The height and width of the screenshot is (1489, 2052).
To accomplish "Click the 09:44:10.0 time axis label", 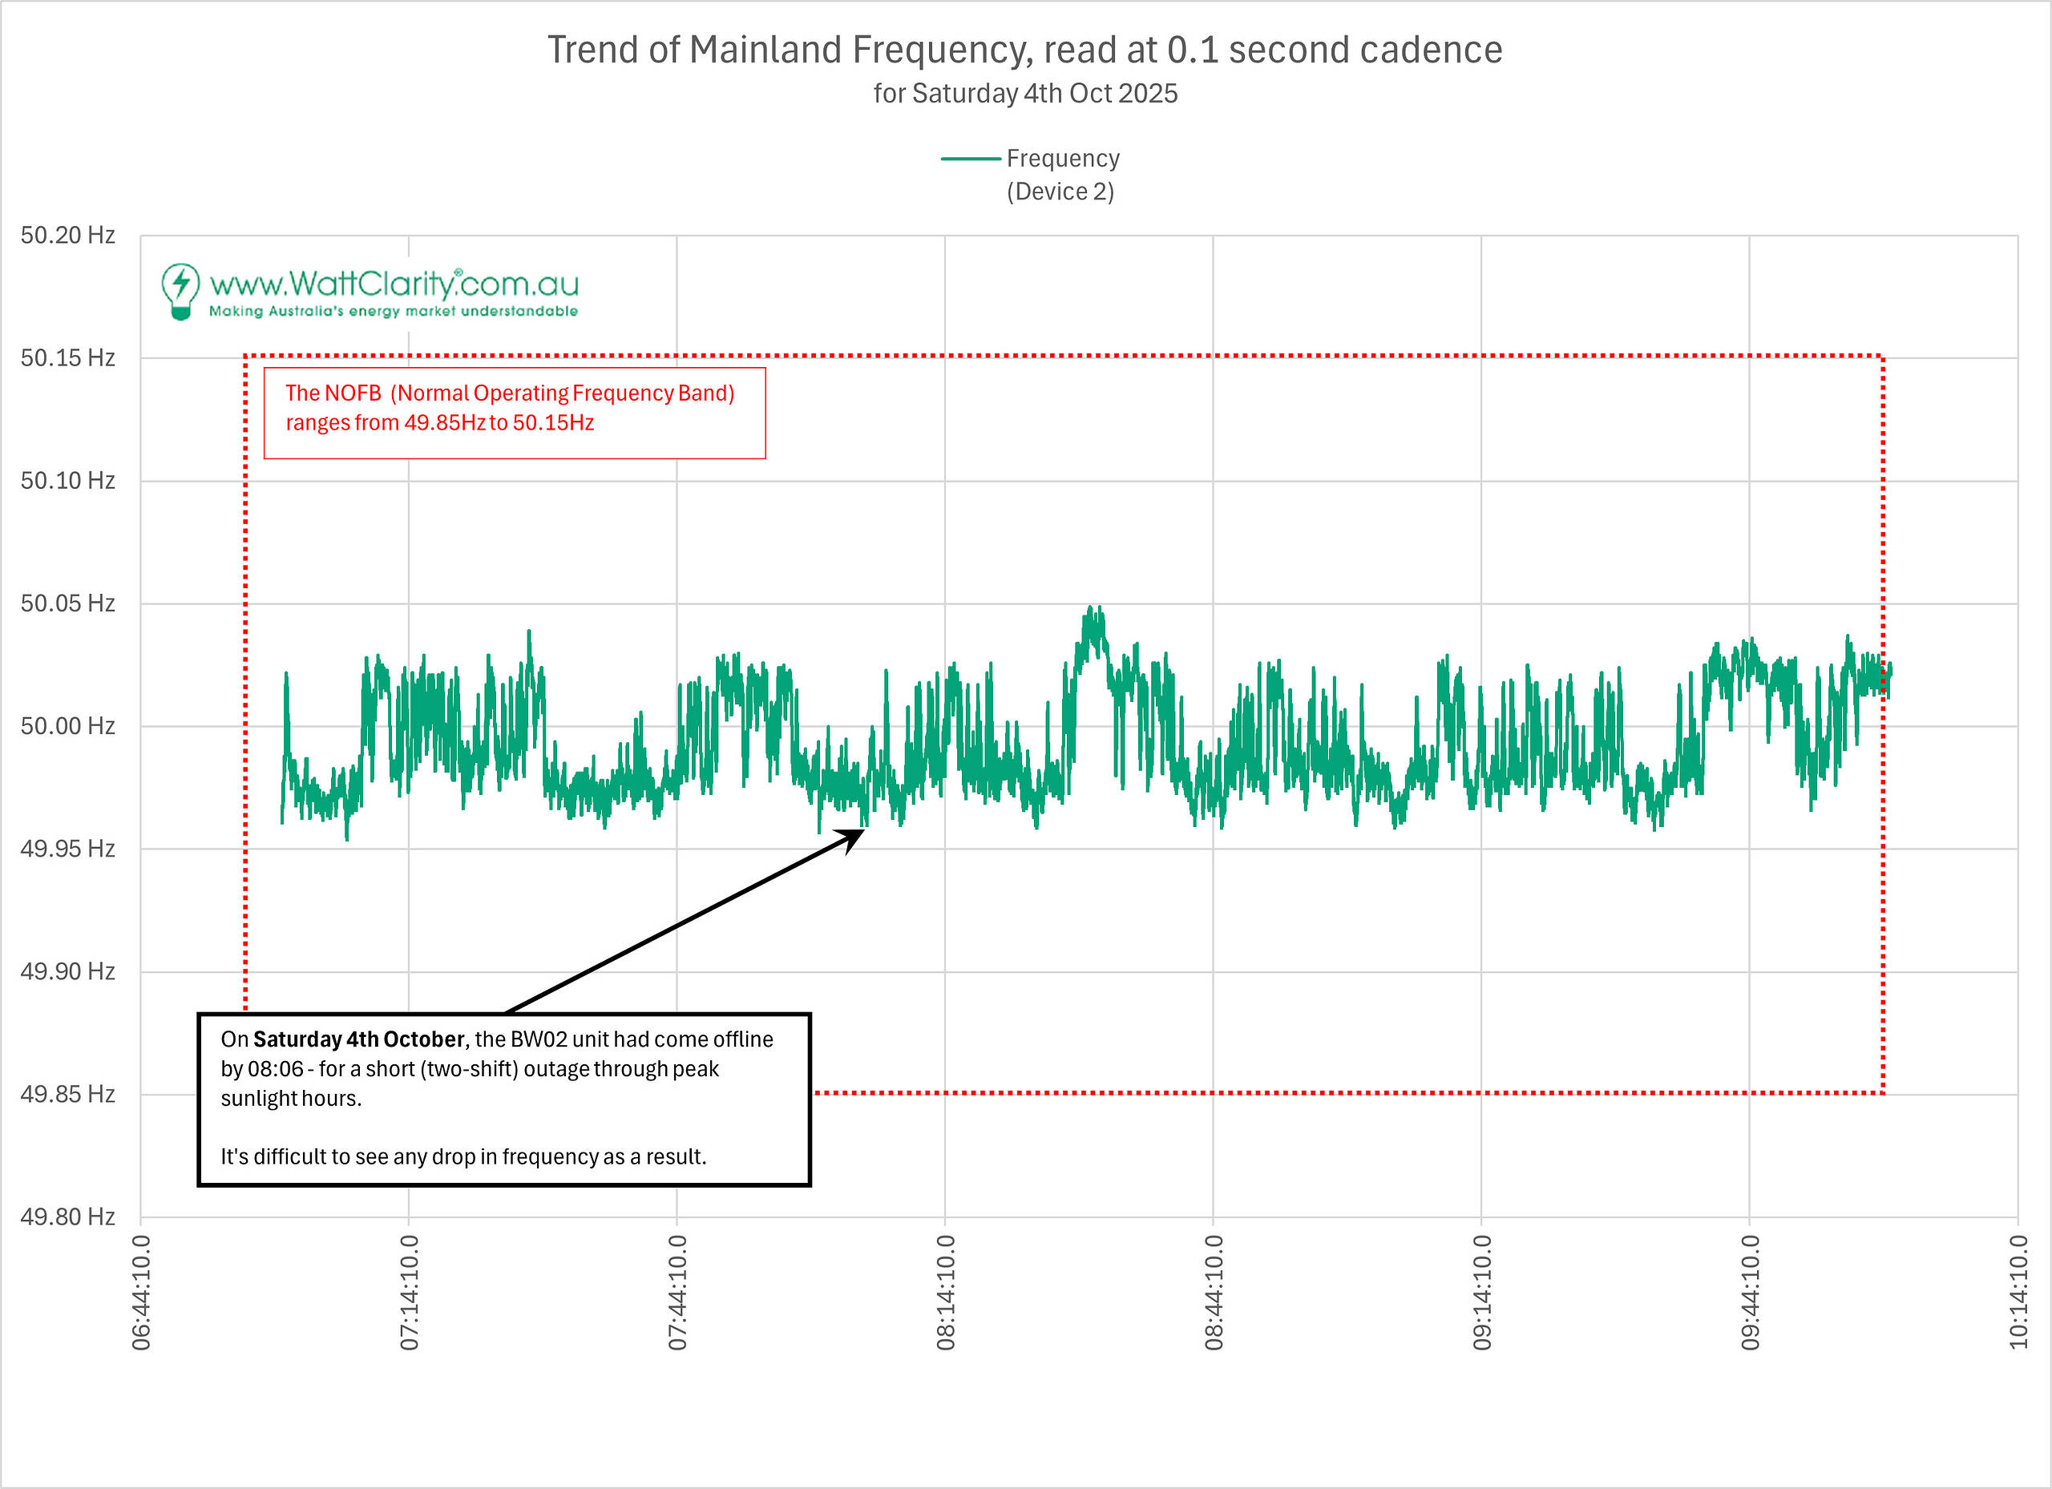I will (x=1750, y=1292).
